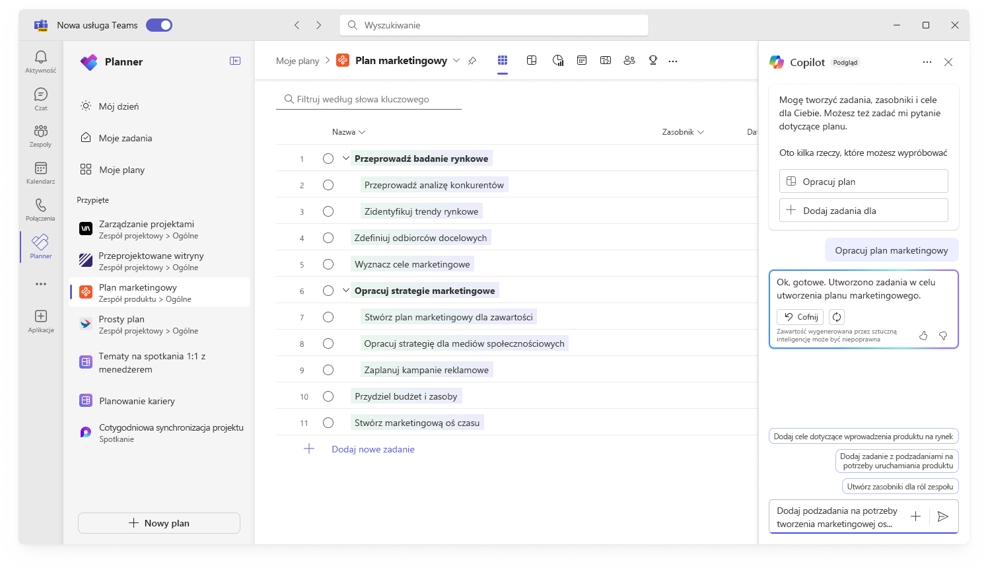Click Dodaj zadania dla suggestion
Viewport: 988px width, 572px height.
864,211
